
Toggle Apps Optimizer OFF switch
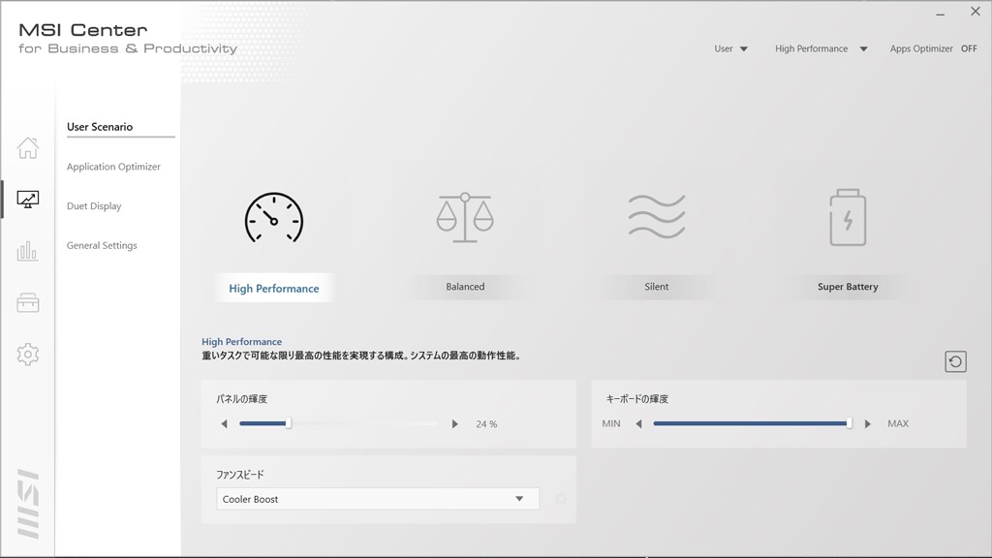969,48
